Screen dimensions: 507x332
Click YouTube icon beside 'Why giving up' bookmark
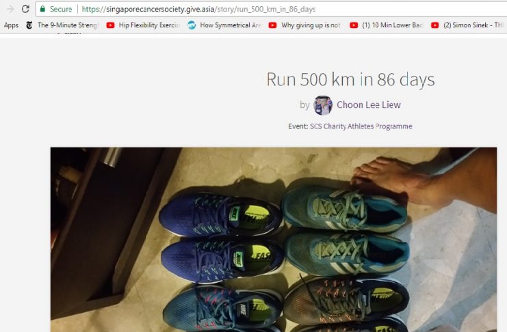point(272,25)
